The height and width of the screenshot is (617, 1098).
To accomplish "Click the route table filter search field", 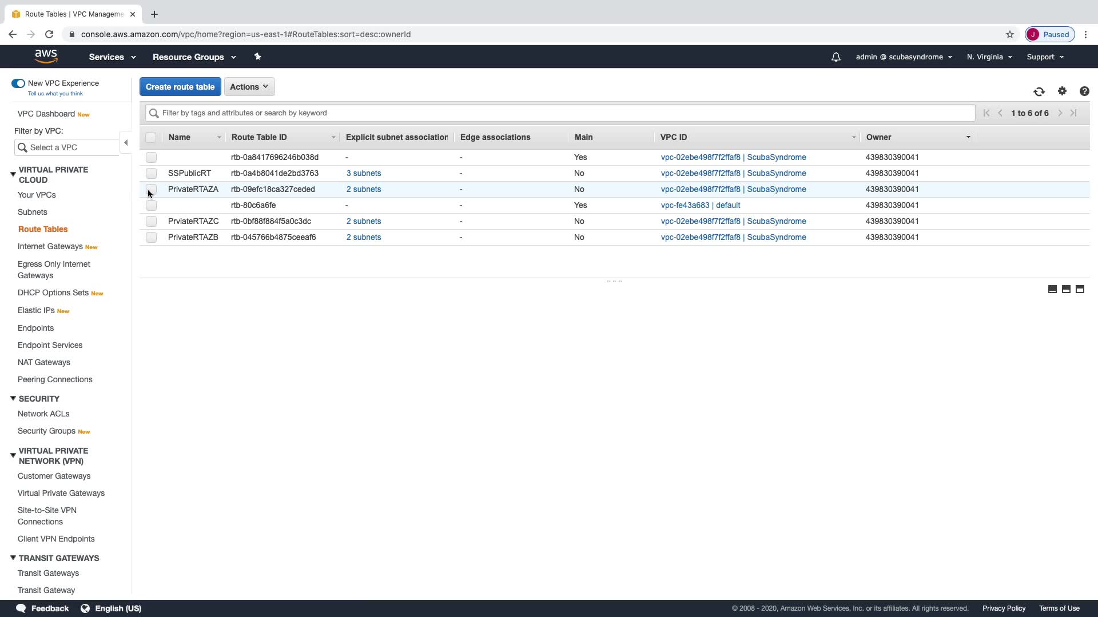I will click(560, 113).
